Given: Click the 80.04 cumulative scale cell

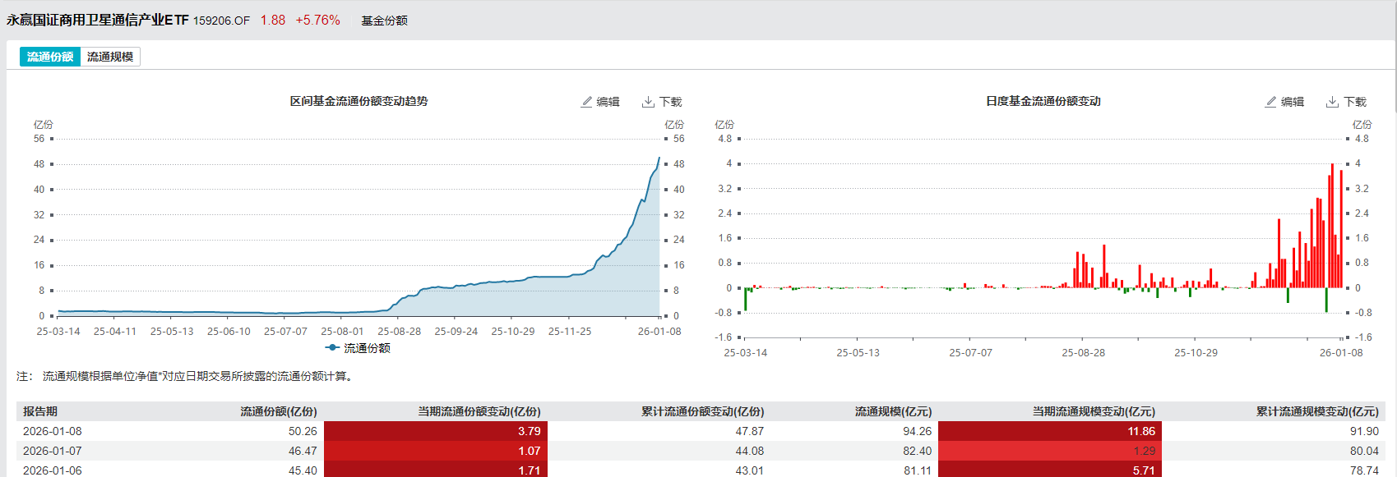Looking at the screenshot, I should coord(1364,451).
